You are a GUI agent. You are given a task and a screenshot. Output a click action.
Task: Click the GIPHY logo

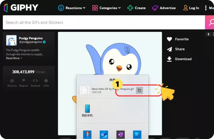pyautogui.click(x=21, y=7)
